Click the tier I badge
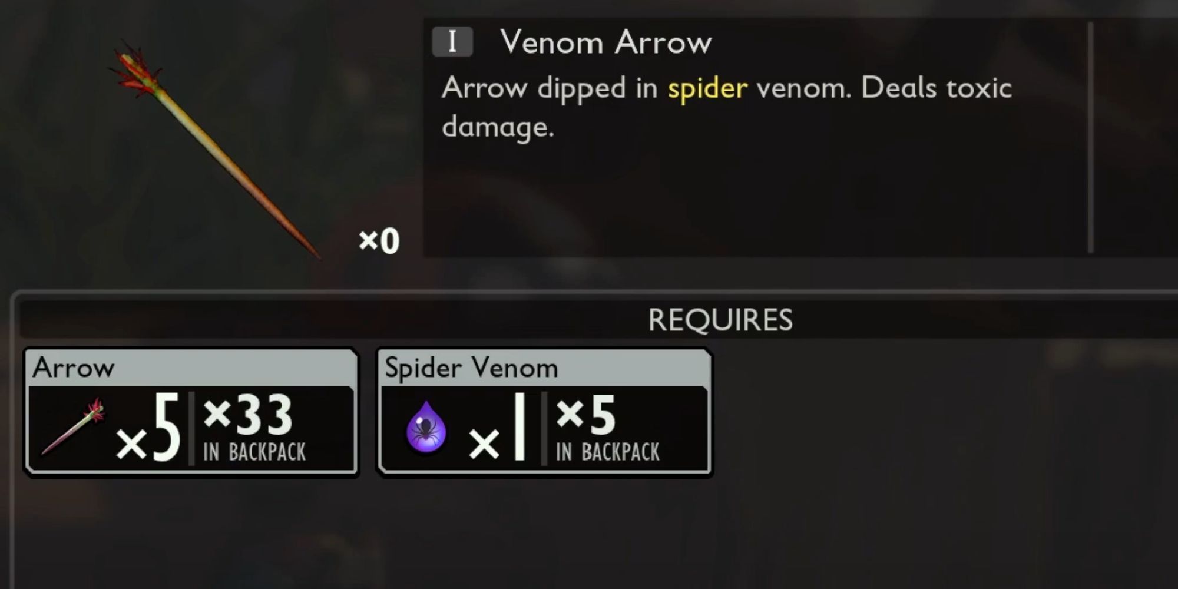Screen dimensions: 1178x589 coord(452,42)
